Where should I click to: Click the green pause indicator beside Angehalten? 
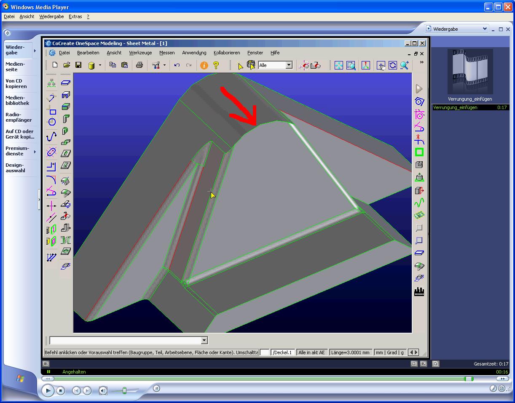pyautogui.click(x=49, y=372)
